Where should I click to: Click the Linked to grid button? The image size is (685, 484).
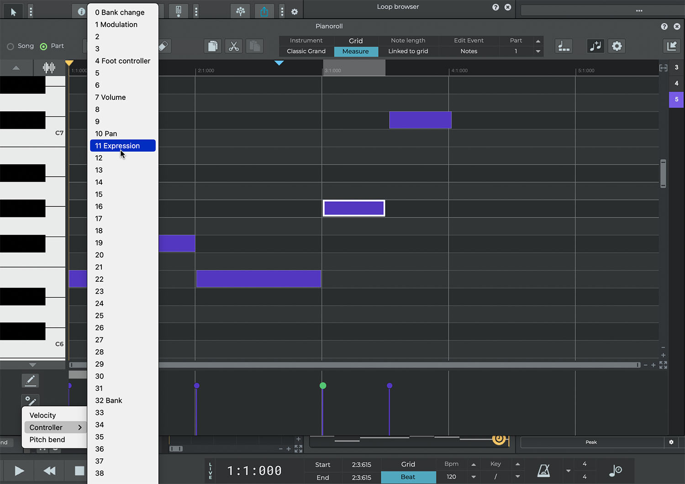click(408, 51)
